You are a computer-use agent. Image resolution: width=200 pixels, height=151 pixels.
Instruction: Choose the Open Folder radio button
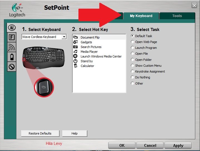pyautogui.click(x=132, y=60)
